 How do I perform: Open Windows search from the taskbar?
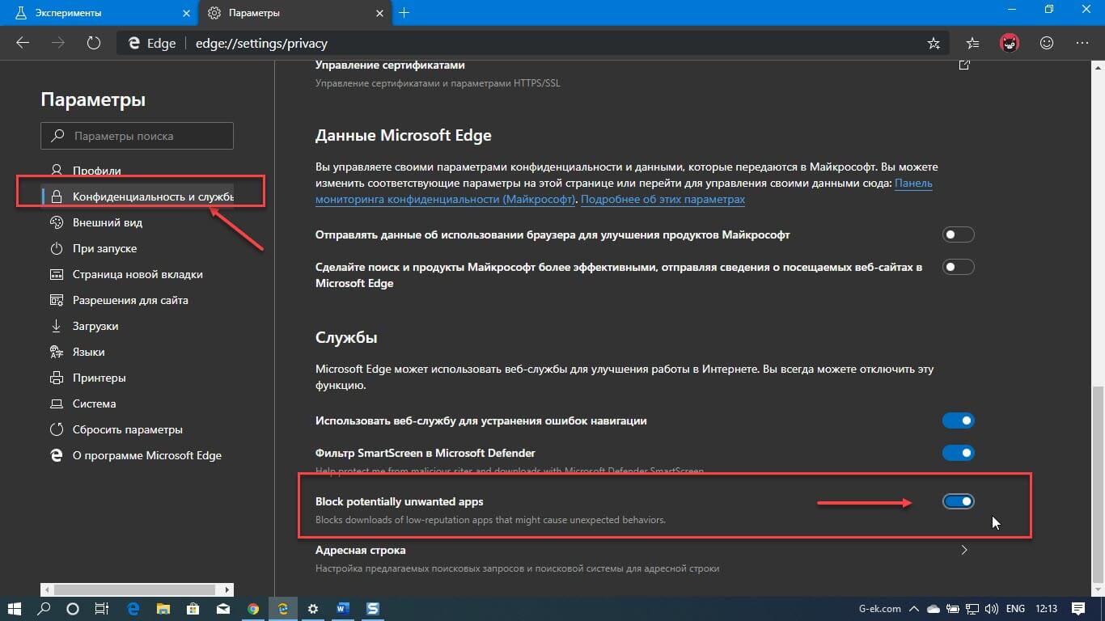coord(44,608)
